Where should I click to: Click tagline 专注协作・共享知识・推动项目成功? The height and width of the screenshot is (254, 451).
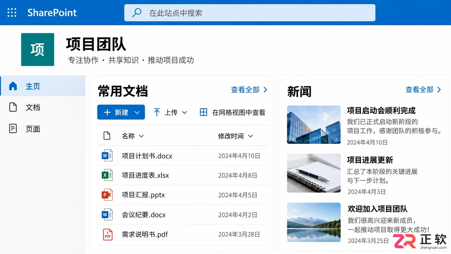pos(131,60)
